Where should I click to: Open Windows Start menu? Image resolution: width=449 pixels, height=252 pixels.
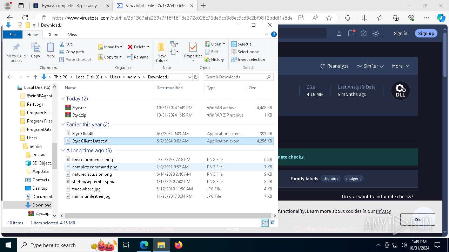click(8, 245)
